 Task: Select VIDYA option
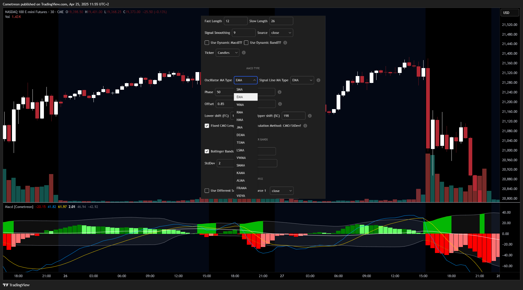click(x=246, y=196)
